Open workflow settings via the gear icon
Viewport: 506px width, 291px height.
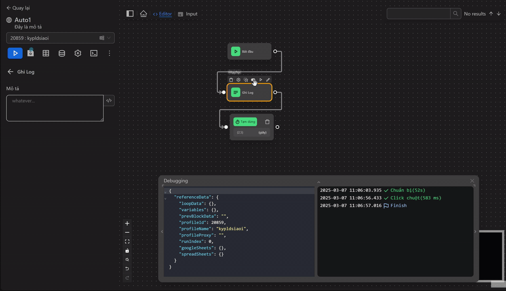(78, 53)
